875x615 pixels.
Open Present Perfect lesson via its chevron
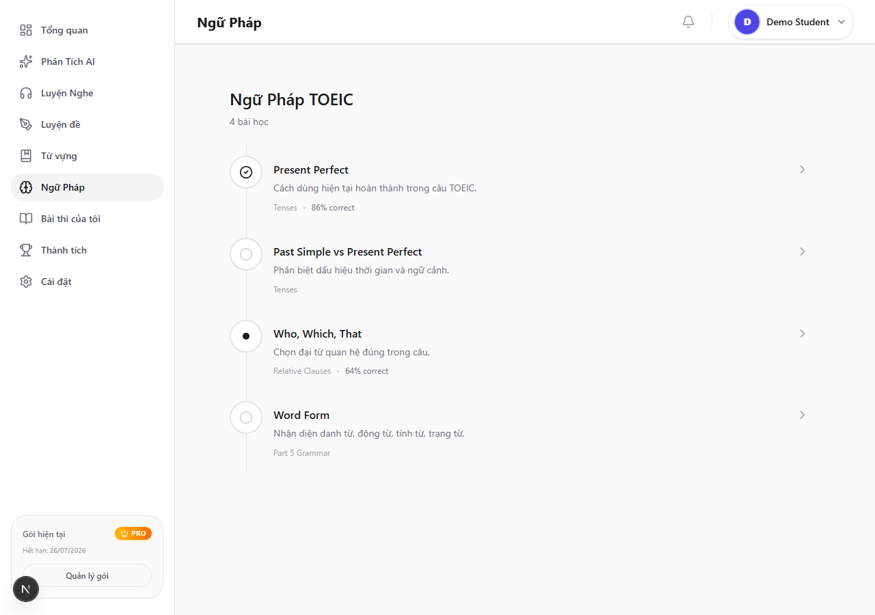pos(803,169)
